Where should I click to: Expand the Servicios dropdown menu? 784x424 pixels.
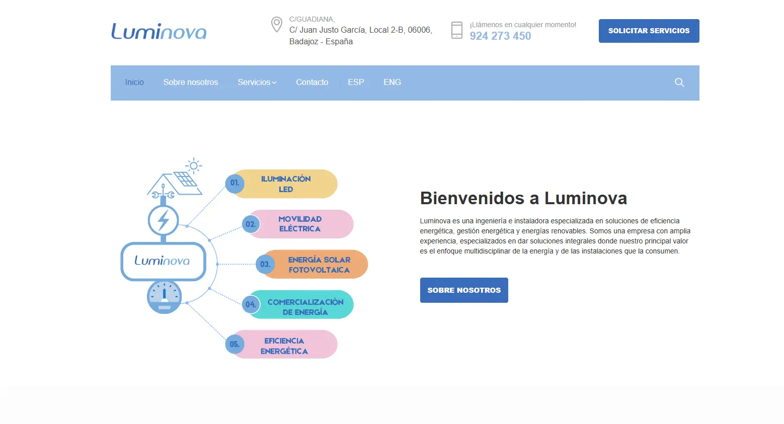tap(257, 82)
